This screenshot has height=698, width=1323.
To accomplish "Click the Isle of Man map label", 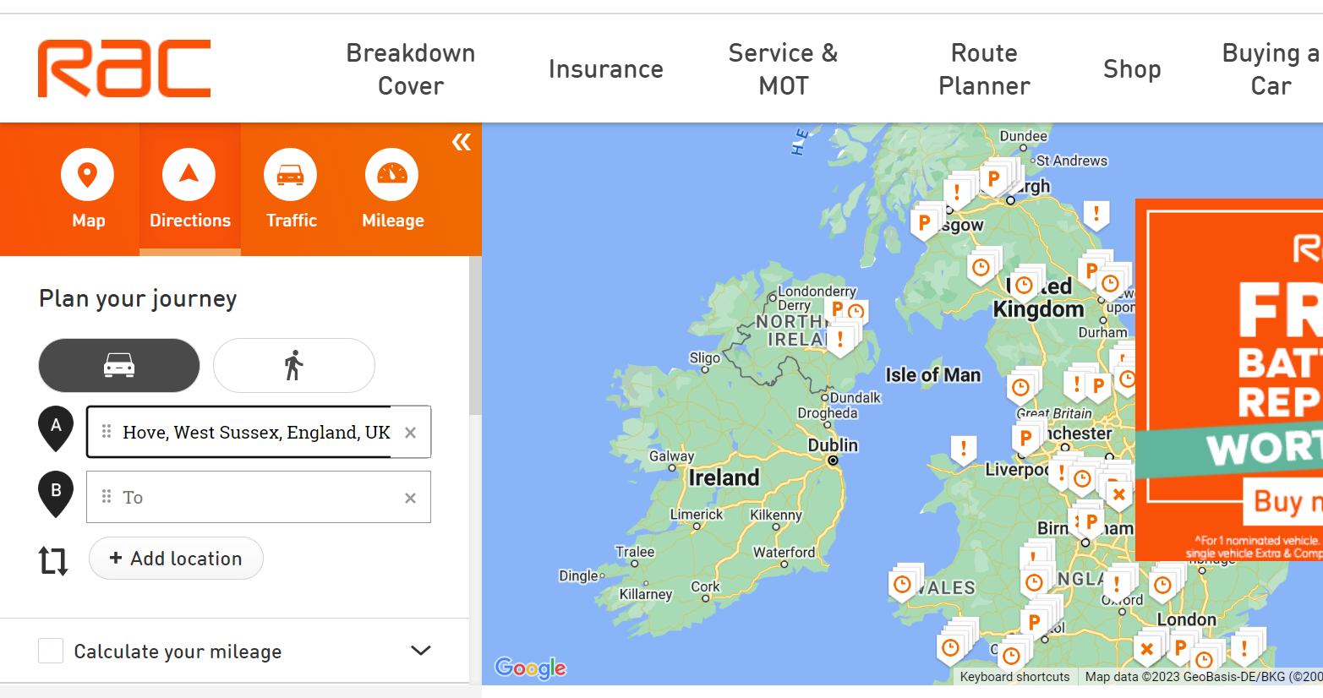I will (x=933, y=375).
